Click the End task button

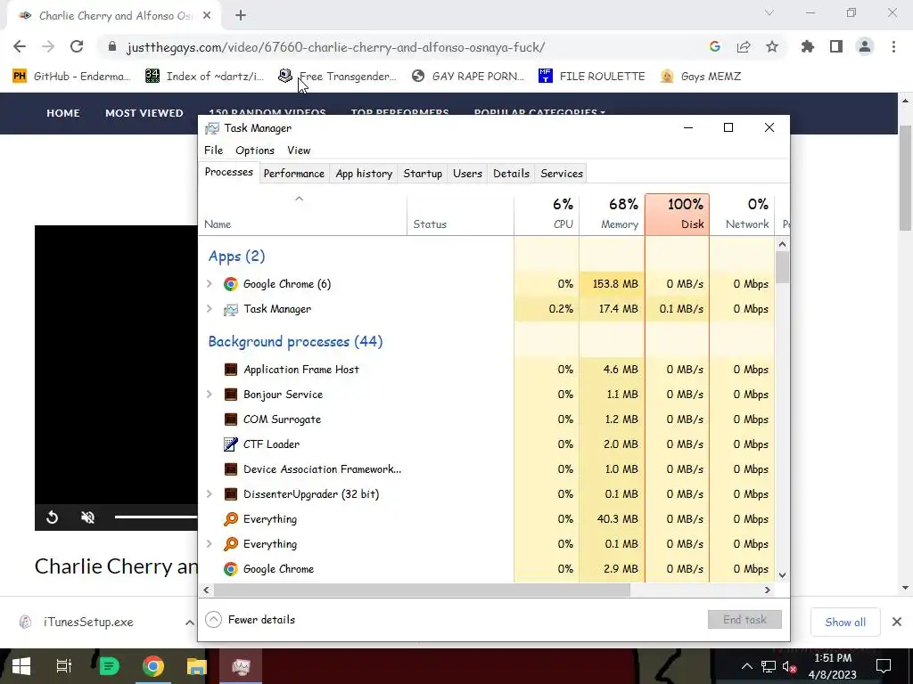coord(744,620)
